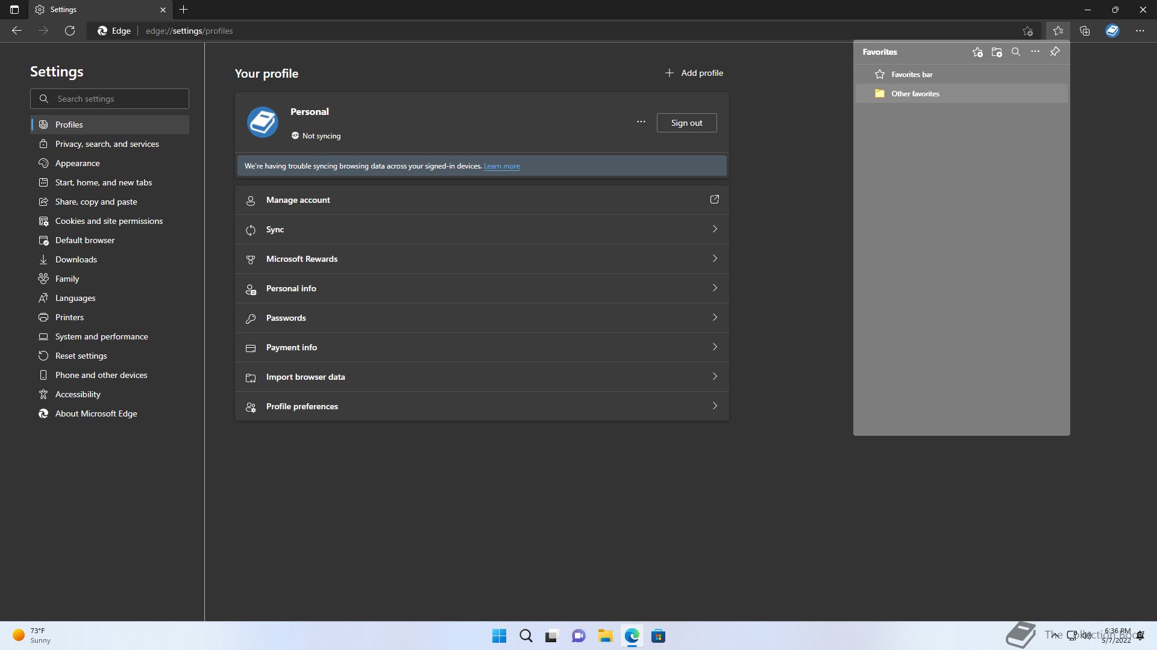Open the Settings and more ellipsis menu
The height and width of the screenshot is (650, 1157).
click(1140, 31)
